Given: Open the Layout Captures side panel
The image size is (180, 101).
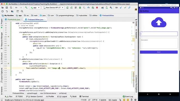Looking at the screenshot, I should pyautogui.click(x=2, y=75).
